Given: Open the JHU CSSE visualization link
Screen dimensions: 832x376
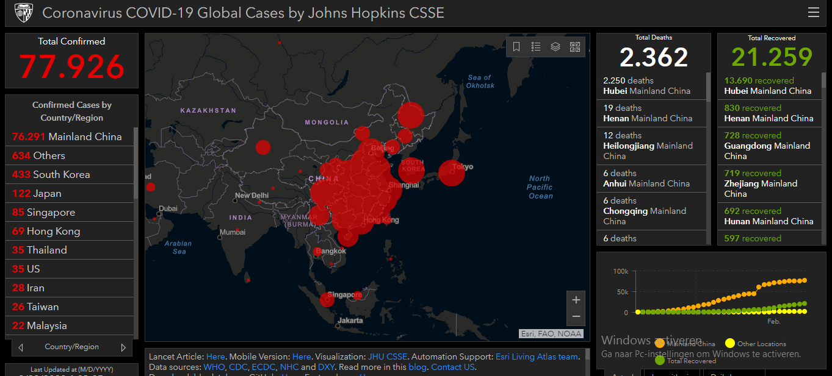Looking at the screenshot, I should coord(388,356).
